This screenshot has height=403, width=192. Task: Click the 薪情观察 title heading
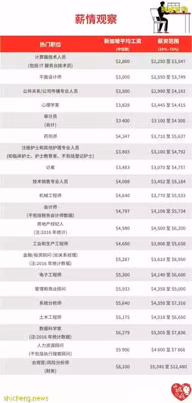96,19
